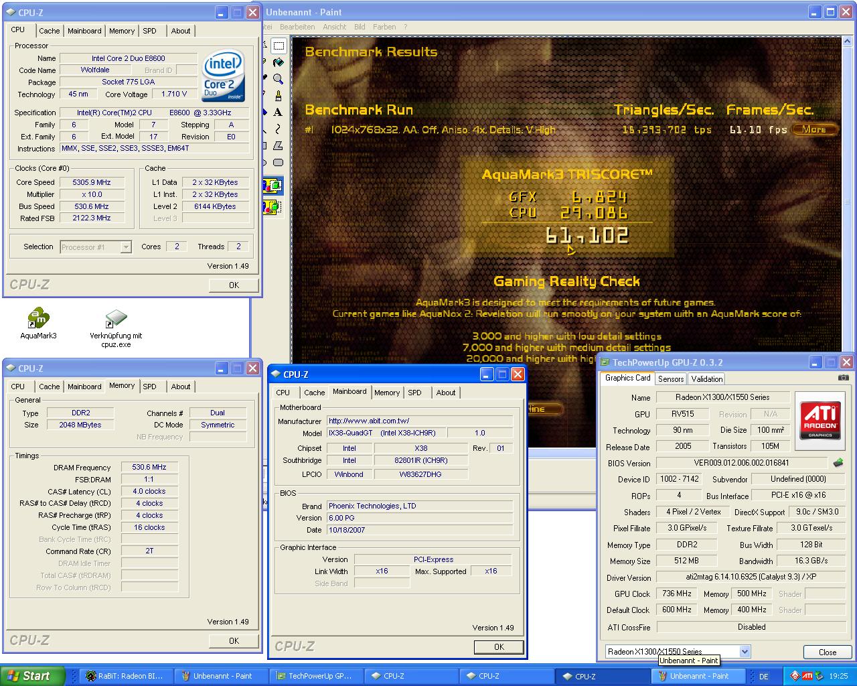
Task: Open the Processor selection dropdown in CPU-Z
Action: pyautogui.click(x=126, y=247)
